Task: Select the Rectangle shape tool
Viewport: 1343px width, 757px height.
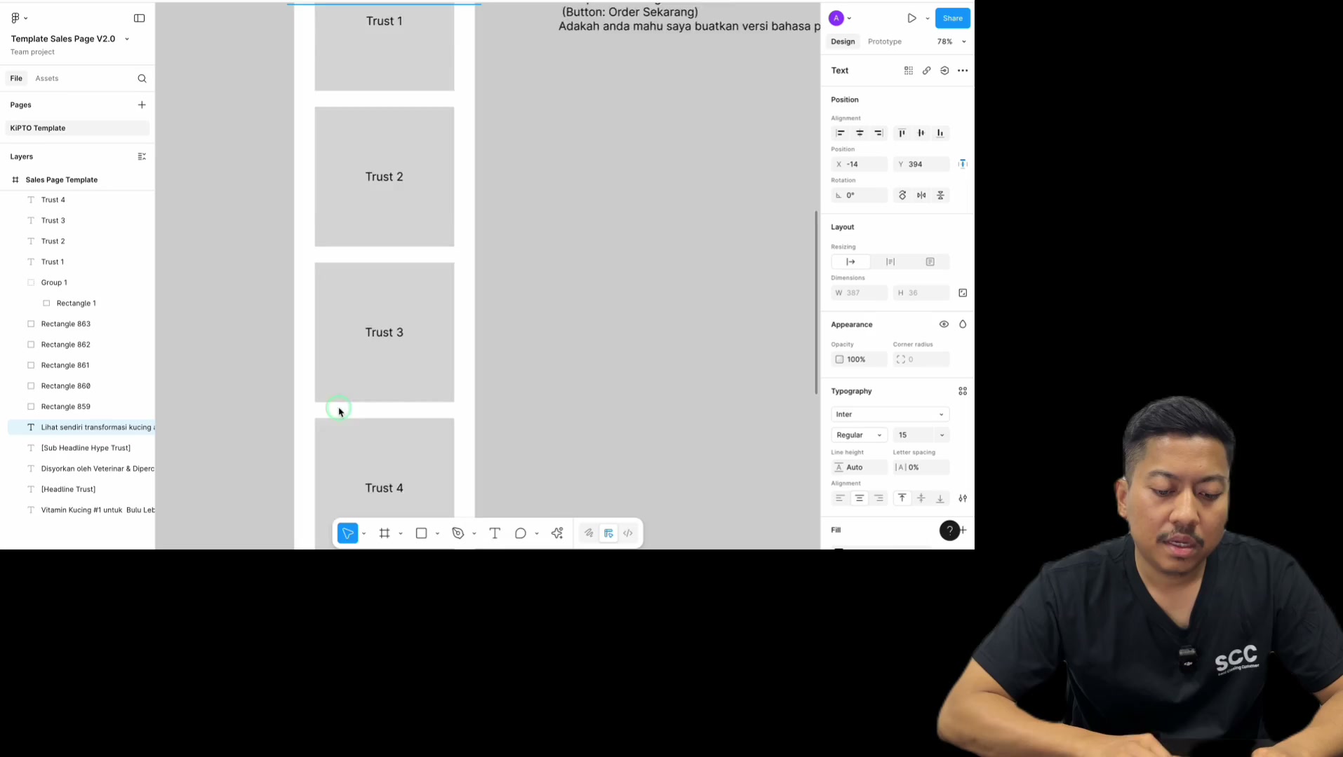Action: pyautogui.click(x=421, y=533)
